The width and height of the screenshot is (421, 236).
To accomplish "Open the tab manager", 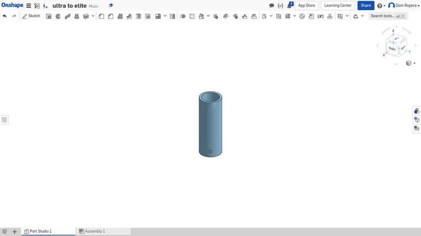I will tap(5, 231).
